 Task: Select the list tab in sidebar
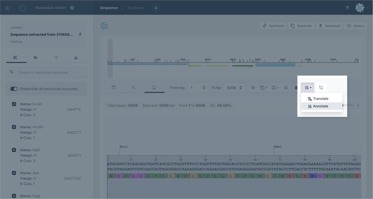coord(56,58)
